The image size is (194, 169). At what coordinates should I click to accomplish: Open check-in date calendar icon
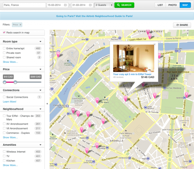pyautogui.click(x=65, y=5)
